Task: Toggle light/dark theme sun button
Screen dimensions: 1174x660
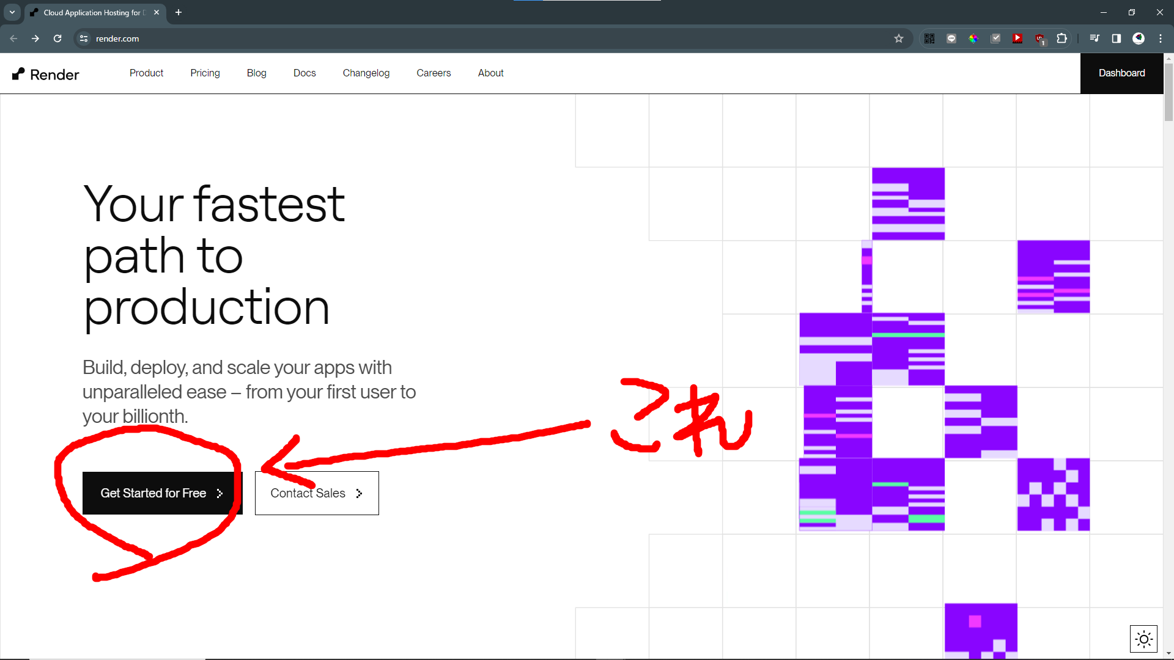Action: pos(1143,639)
